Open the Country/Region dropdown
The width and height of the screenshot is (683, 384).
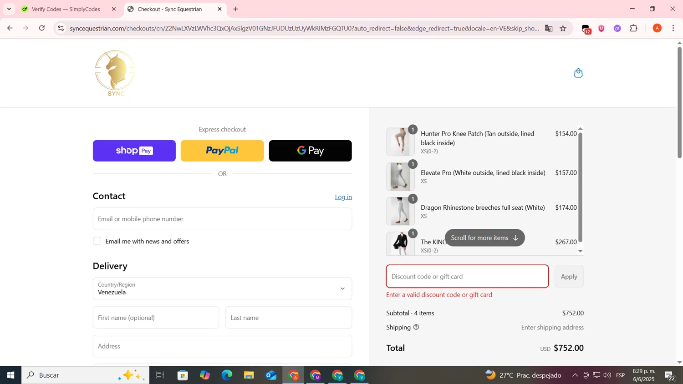point(222,288)
